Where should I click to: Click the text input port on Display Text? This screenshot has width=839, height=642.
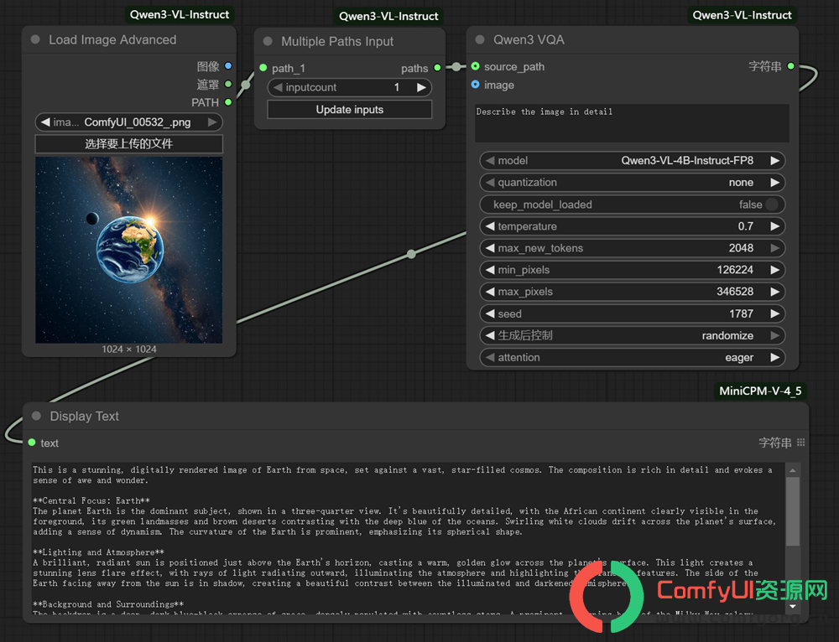tap(32, 443)
